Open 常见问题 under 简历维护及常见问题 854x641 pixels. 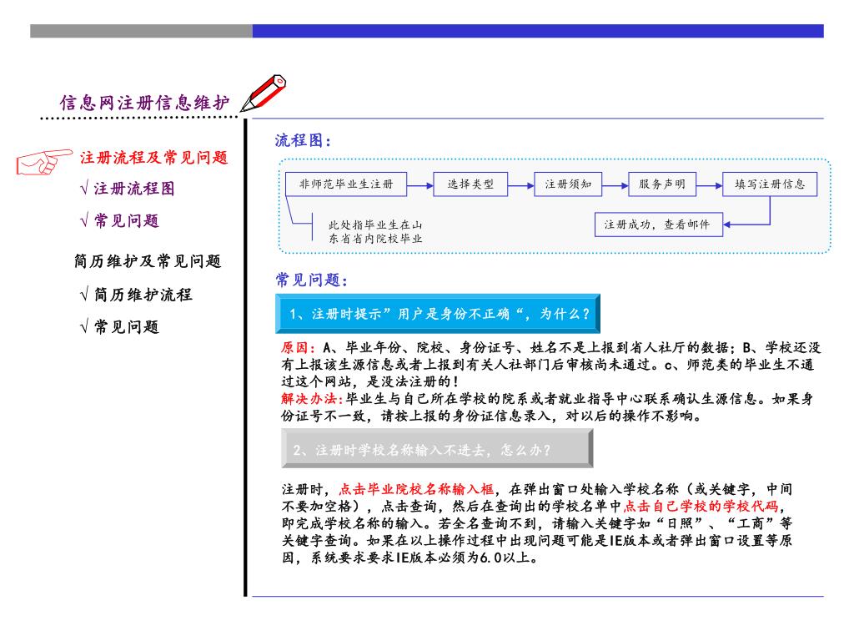pos(119,327)
